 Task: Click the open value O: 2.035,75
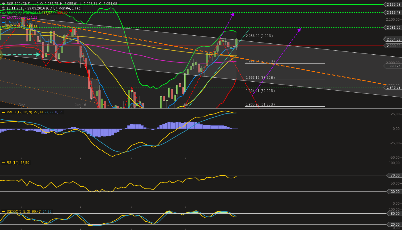49,4
